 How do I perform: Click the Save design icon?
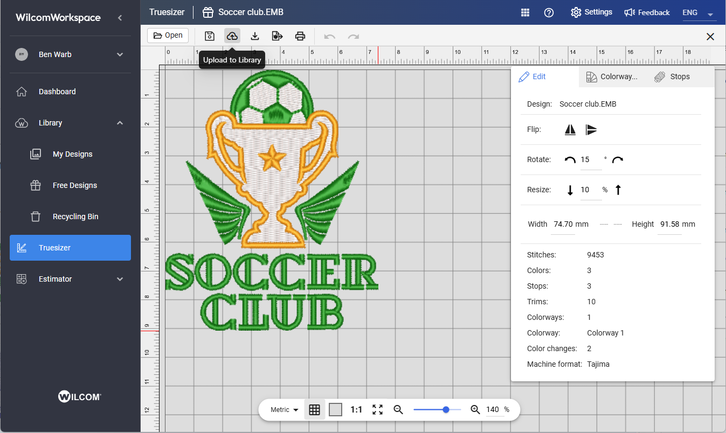210,36
